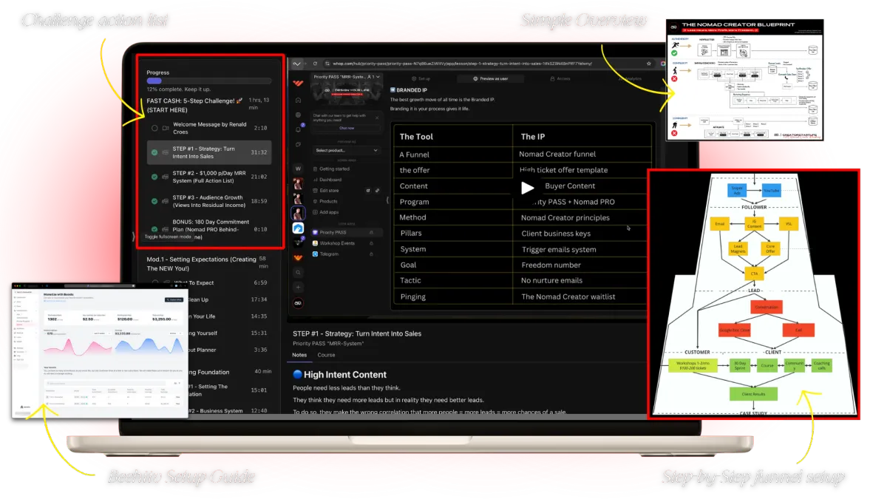Open Welcome Message by Renald Croes lesson
Viewport: 887px width, 499px height.
pyautogui.click(x=209, y=129)
